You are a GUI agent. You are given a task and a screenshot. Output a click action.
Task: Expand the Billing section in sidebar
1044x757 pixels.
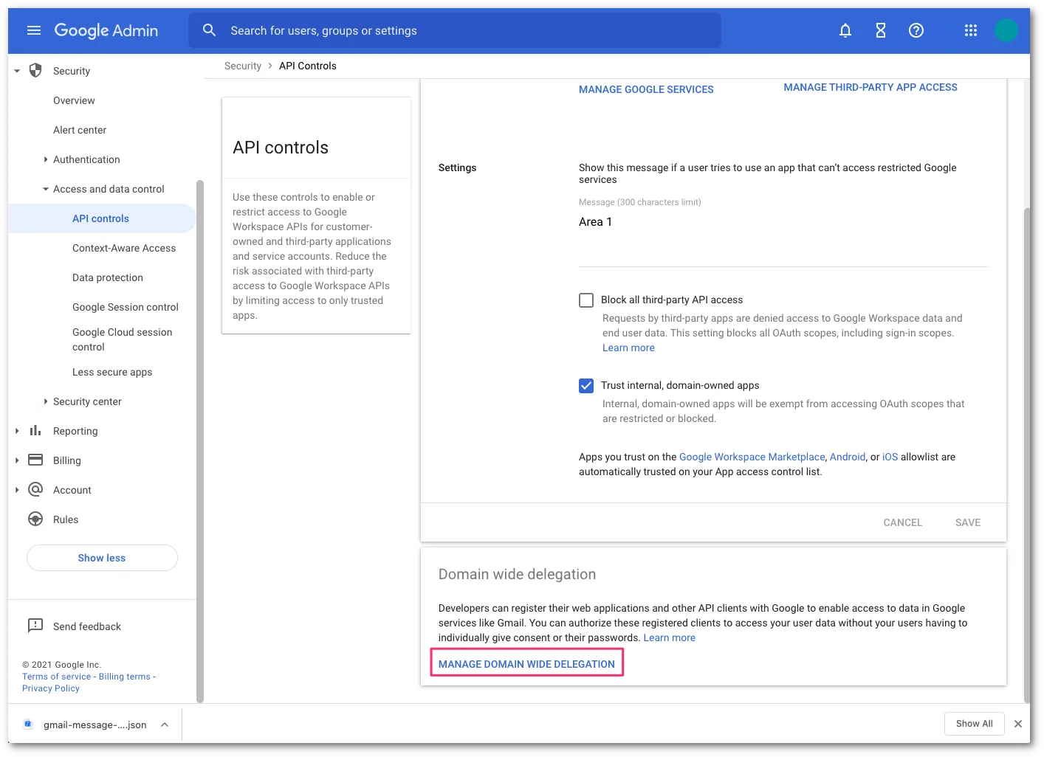[x=16, y=460]
